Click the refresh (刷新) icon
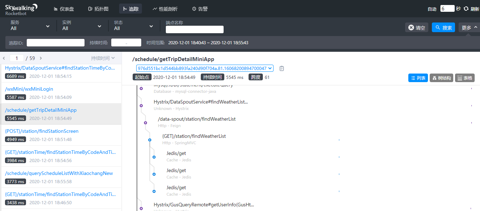480x211 pixels. pyautogui.click(x=466, y=9)
